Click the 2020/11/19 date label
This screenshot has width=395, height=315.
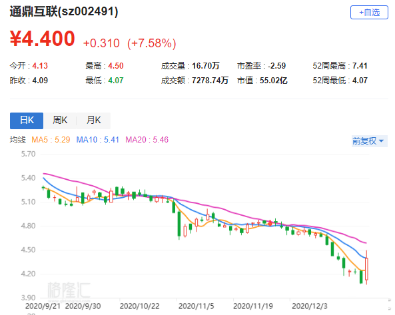253,306
